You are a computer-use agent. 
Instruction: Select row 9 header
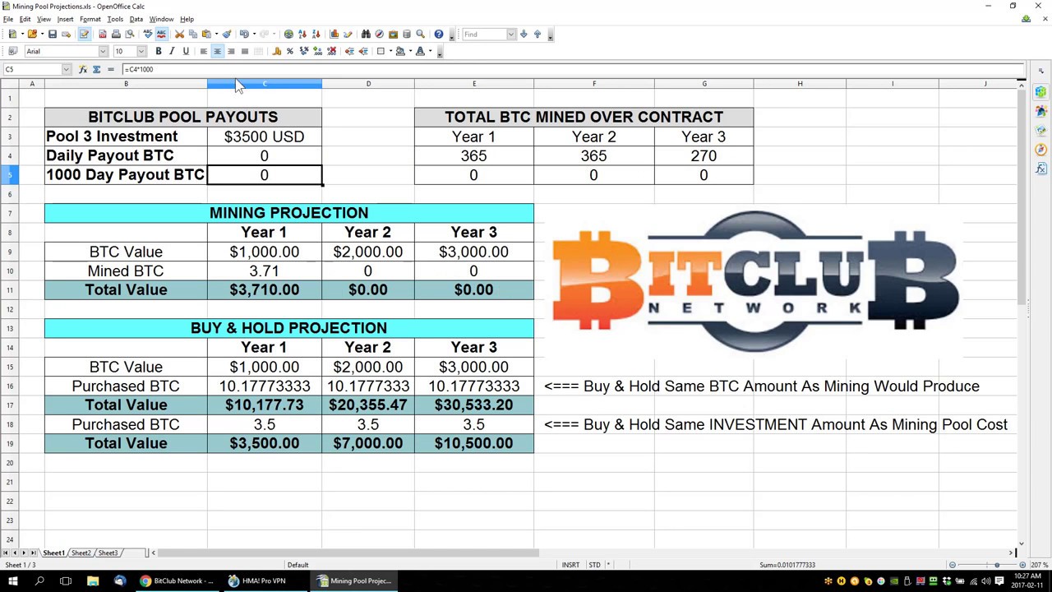[10, 252]
